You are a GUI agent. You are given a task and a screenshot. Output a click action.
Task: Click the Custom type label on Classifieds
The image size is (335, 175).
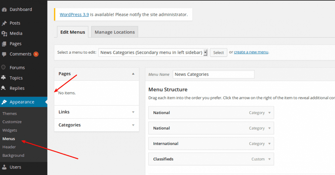click(258, 159)
